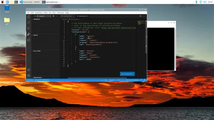
Task: Open the Manage gear in activity bar
Action: [x=29, y=76]
